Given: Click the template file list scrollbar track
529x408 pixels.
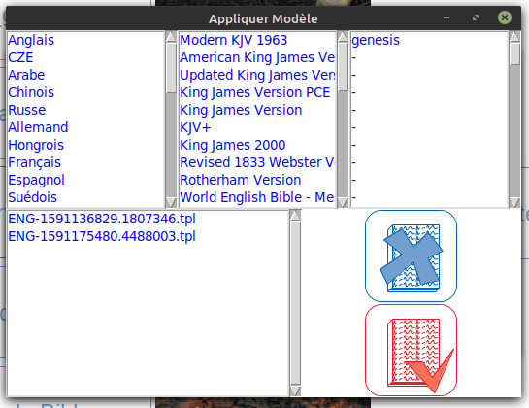Looking at the screenshot, I should click(x=295, y=303).
